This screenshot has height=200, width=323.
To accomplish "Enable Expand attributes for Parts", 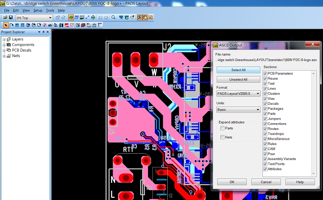I will (223, 129).
